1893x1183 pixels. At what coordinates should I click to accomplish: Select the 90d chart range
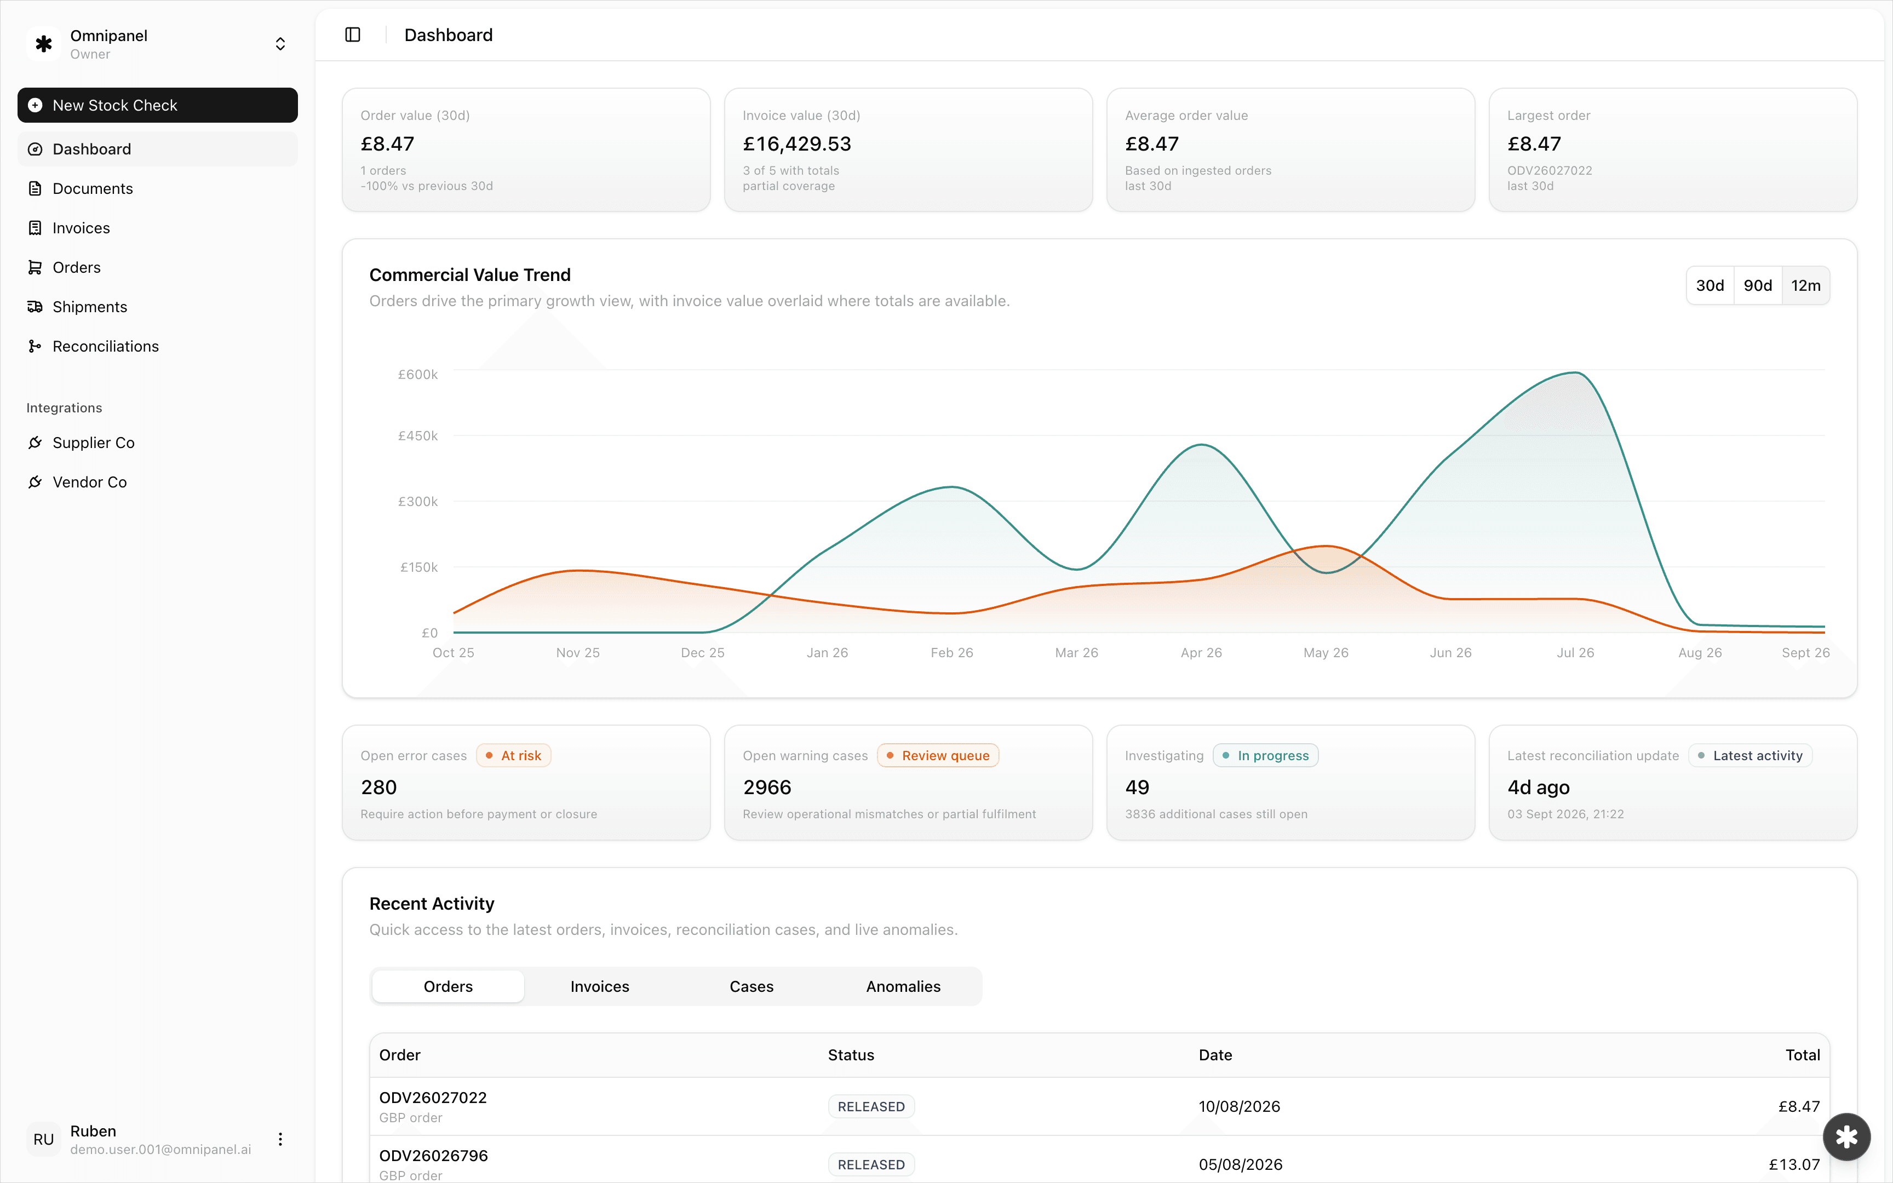point(1758,285)
